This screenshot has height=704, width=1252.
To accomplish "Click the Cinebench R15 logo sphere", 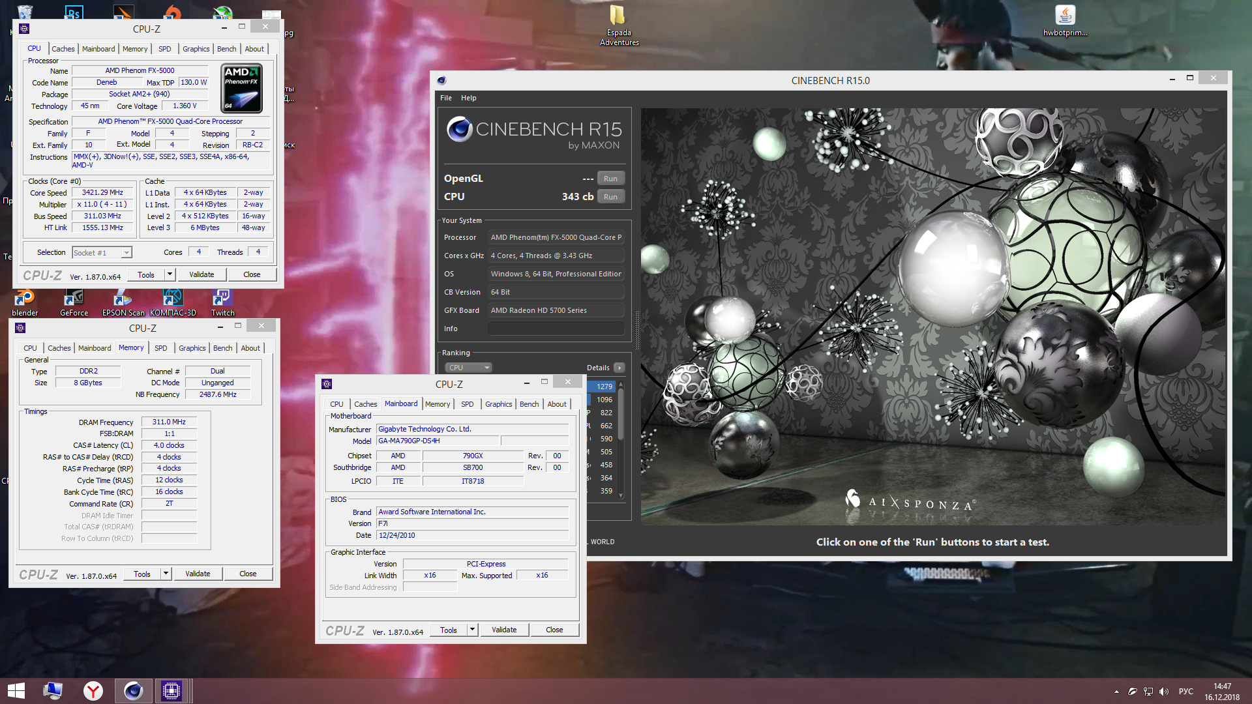I will point(459,129).
